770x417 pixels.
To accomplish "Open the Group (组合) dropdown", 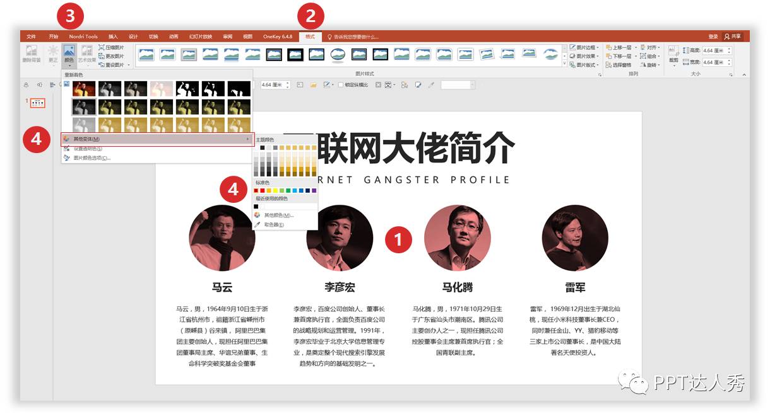I will [x=649, y=56].
